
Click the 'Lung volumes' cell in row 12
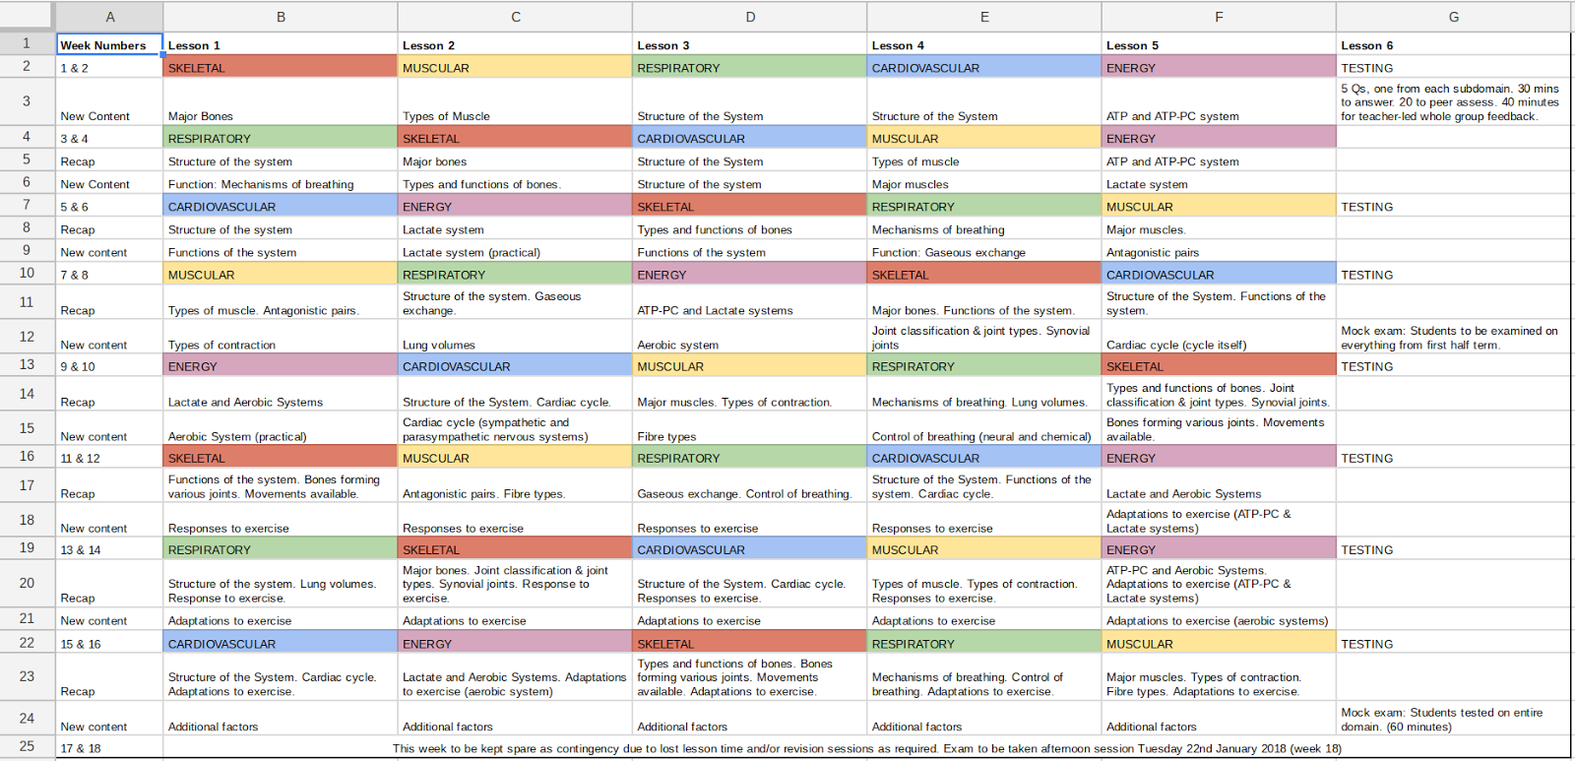tap(515, 337)
